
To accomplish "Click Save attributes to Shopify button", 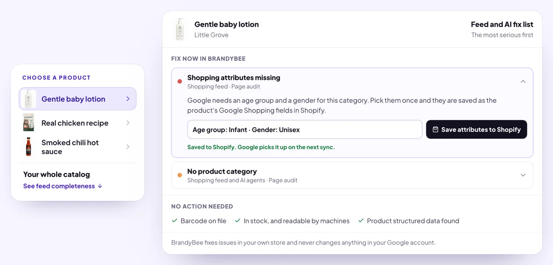I will pyautogui.click(x=477, y=130).
